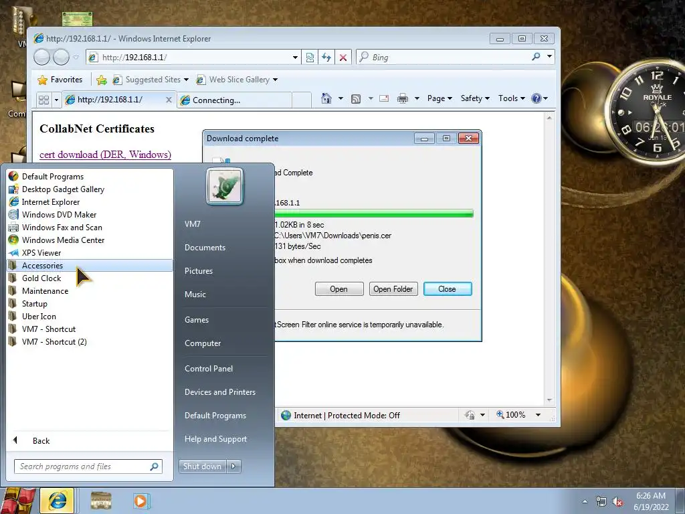Toggle Compatibility View icon in address bar

(x=310, y=58)
